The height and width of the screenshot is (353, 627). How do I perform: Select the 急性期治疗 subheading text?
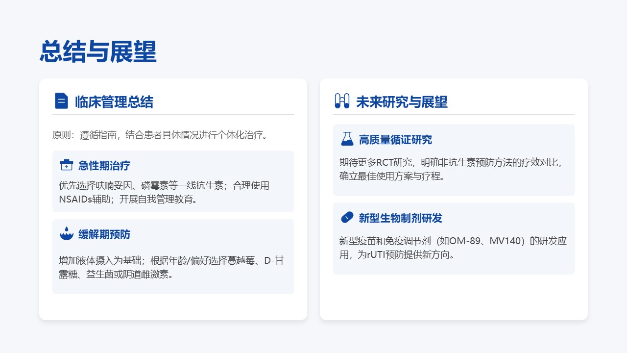pyautogui.click(x=104, y=166)
